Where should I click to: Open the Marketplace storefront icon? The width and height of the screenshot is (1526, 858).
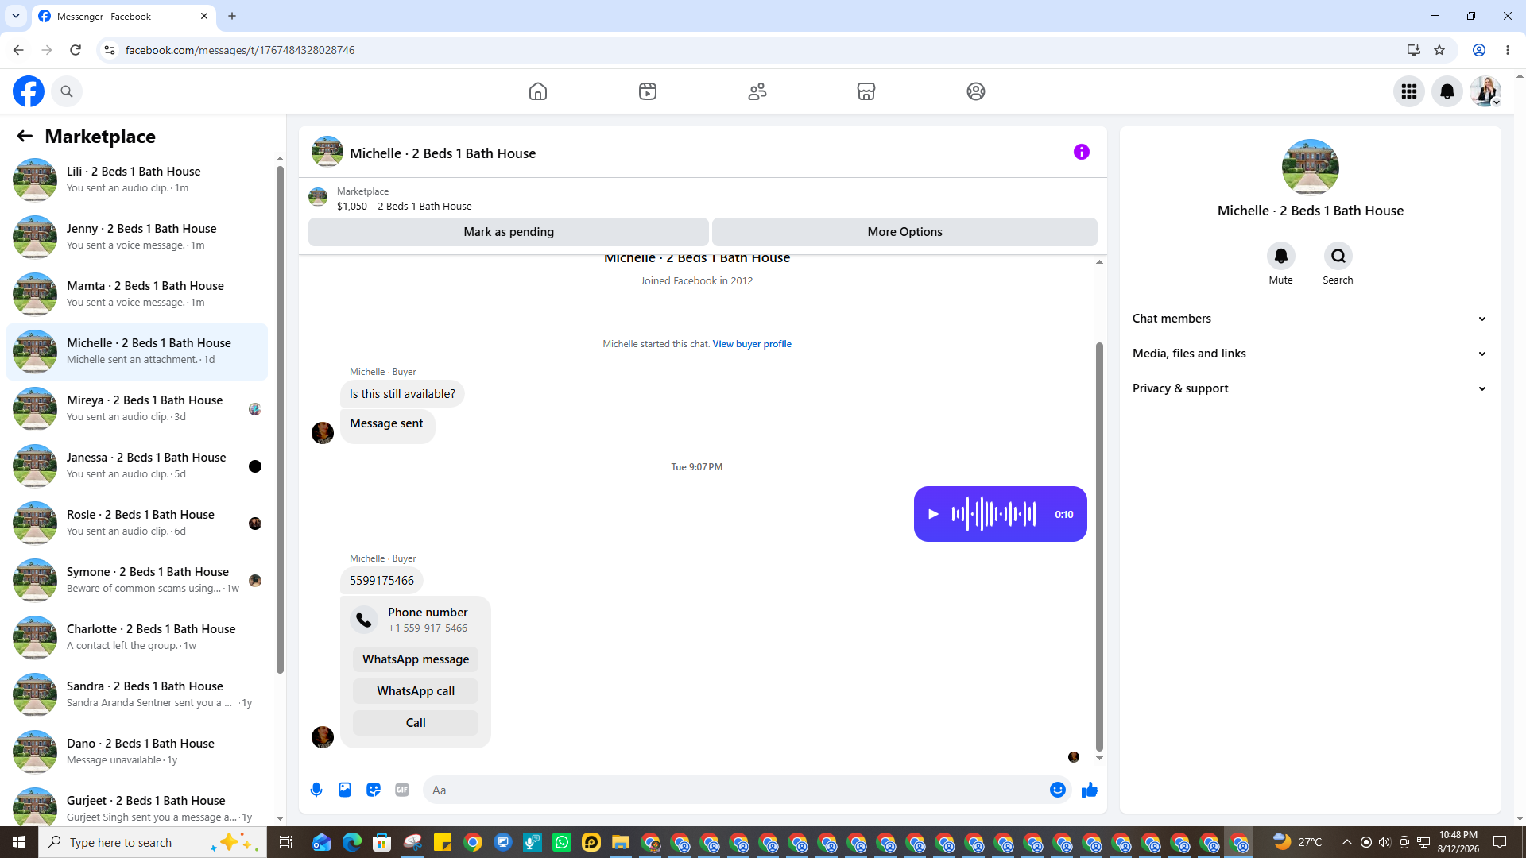click(x=866, y=91)
